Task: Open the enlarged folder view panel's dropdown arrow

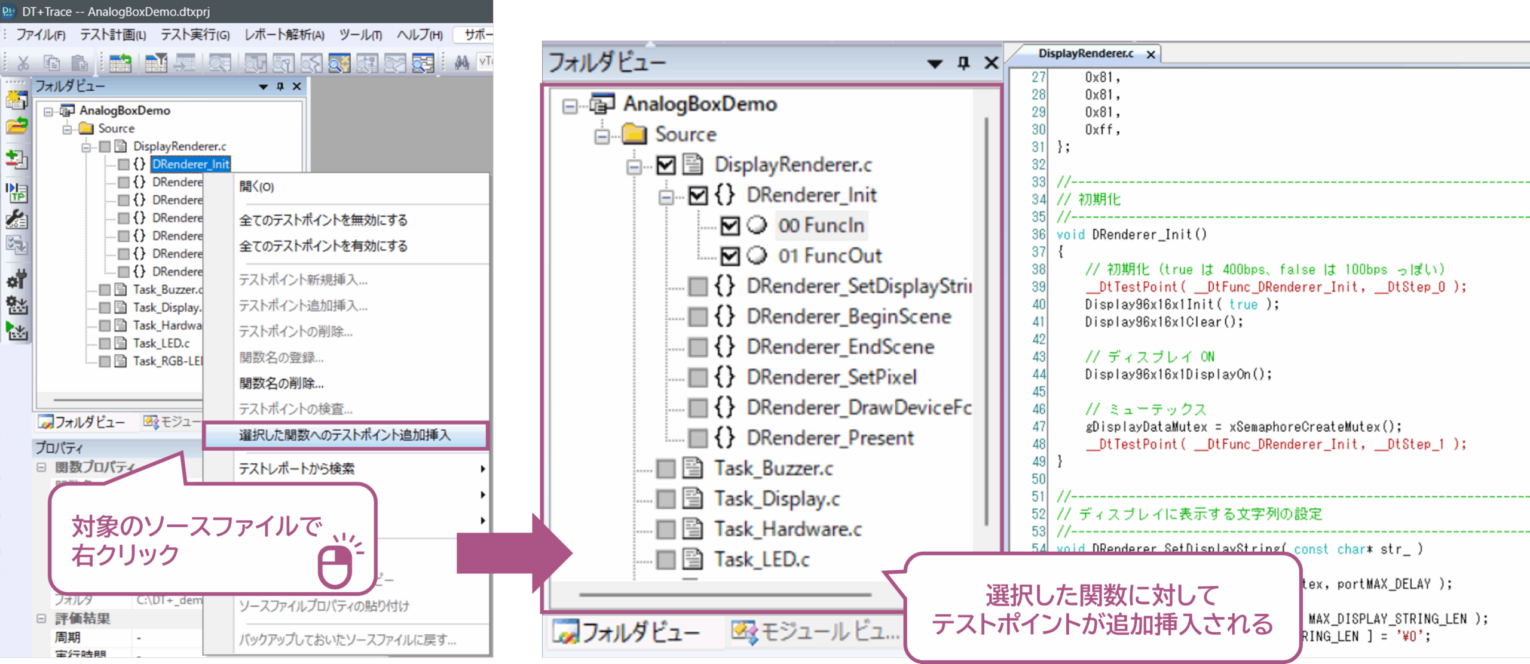Action: point(935,63)
